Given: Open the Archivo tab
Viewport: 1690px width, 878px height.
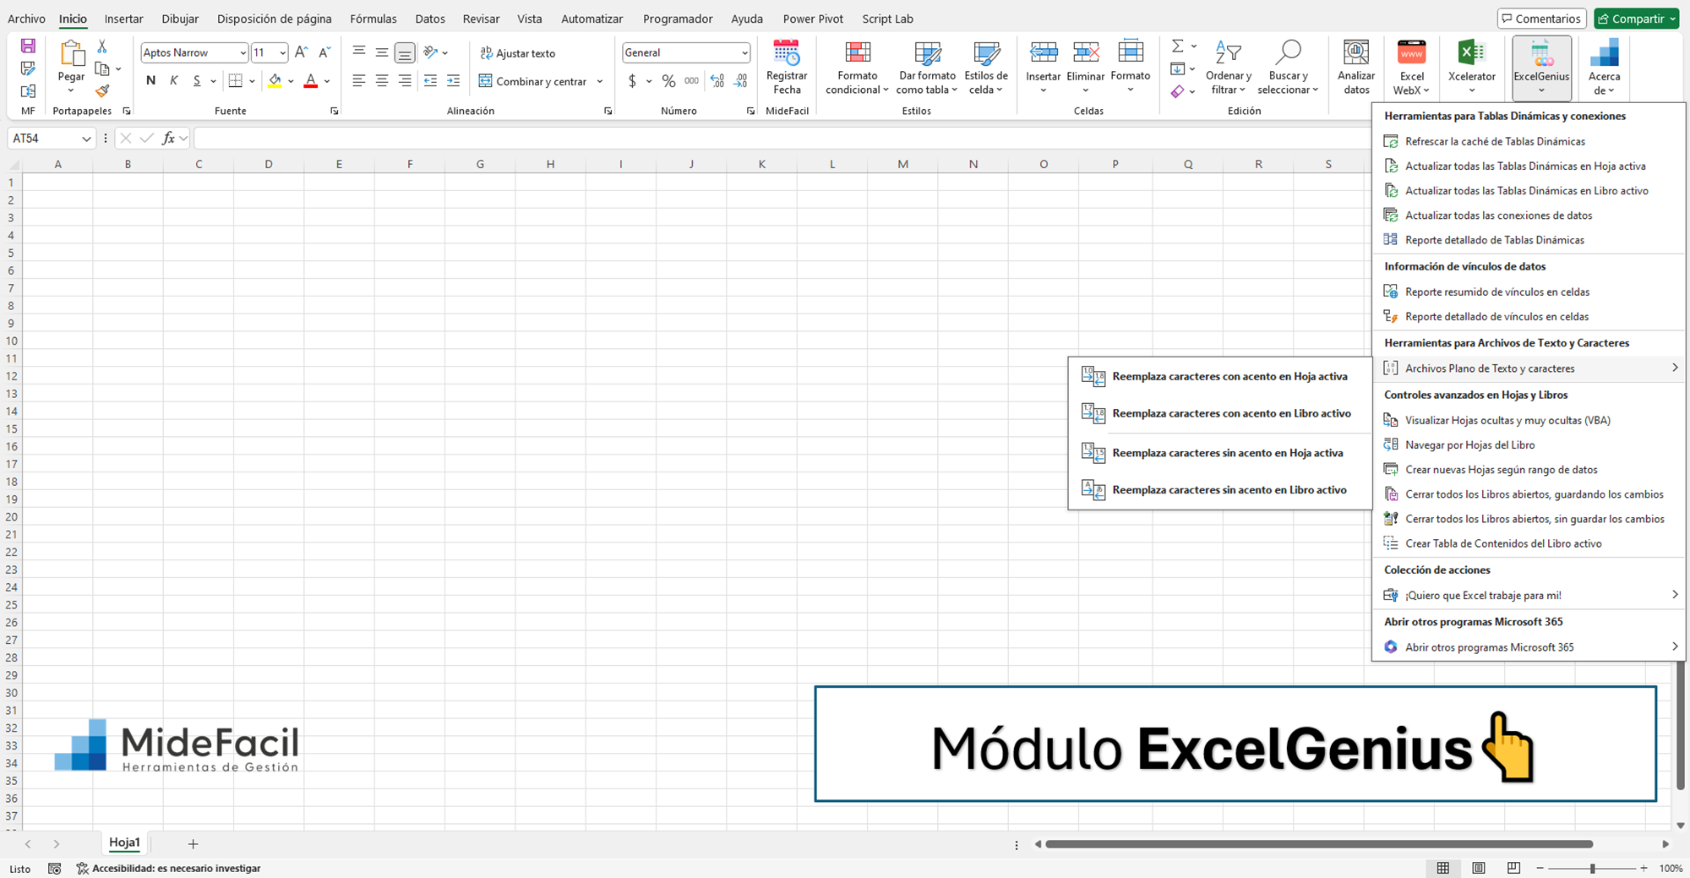Looking at the screenshot, I should pyautogui.click(x=26, y=19).
